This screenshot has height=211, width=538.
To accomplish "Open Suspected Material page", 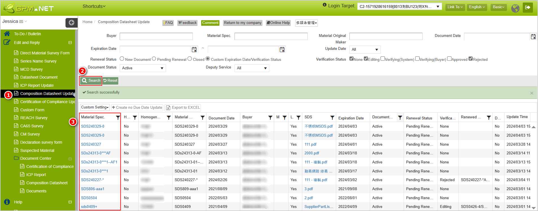I will (x=37, y=150).
